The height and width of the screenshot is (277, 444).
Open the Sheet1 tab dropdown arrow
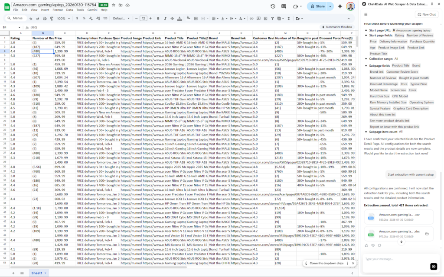coord(45,273)
